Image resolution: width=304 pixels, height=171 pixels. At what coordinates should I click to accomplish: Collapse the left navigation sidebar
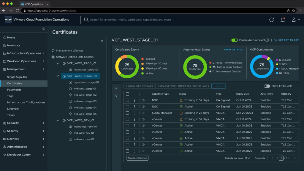tap(43, 29)
